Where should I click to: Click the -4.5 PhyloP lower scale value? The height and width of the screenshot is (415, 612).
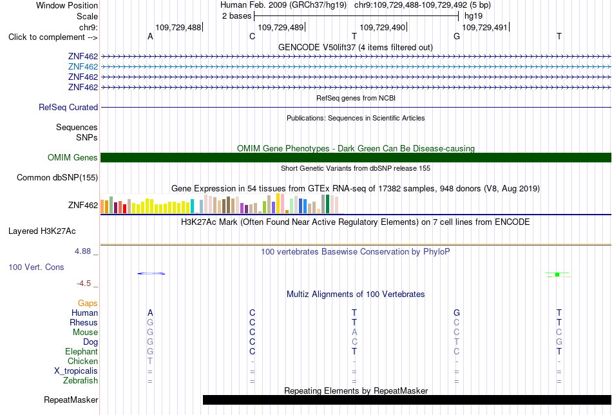[x=84, y=284]
